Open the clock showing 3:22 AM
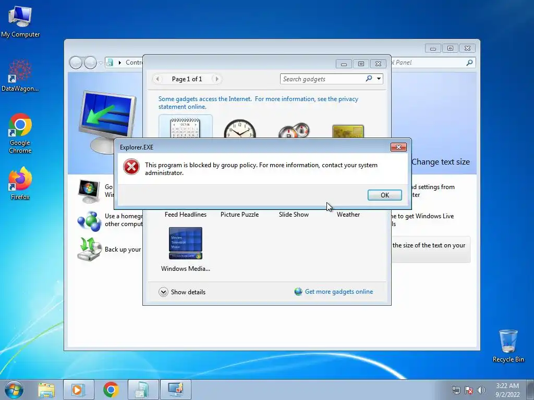This screenshot has width=534, height=400. pos(507,390)
